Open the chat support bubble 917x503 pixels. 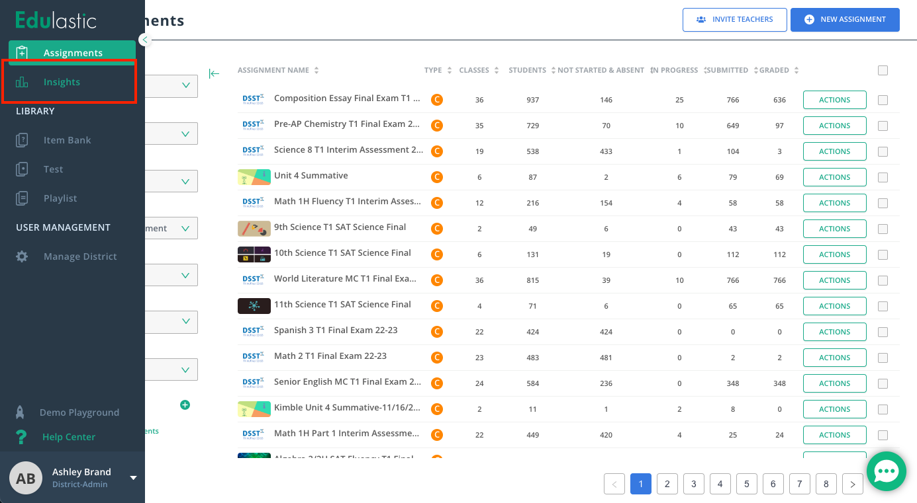pos(886,471)
